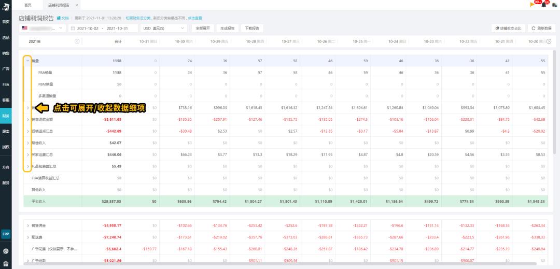
Task: Click the 全部展开 button
Action: coord(203,28)
